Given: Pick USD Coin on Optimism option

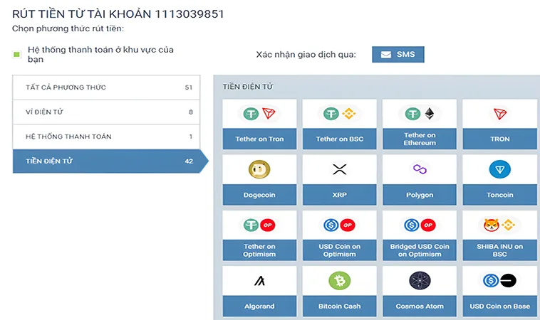Looking at the screenshot, I should (339, 250).
